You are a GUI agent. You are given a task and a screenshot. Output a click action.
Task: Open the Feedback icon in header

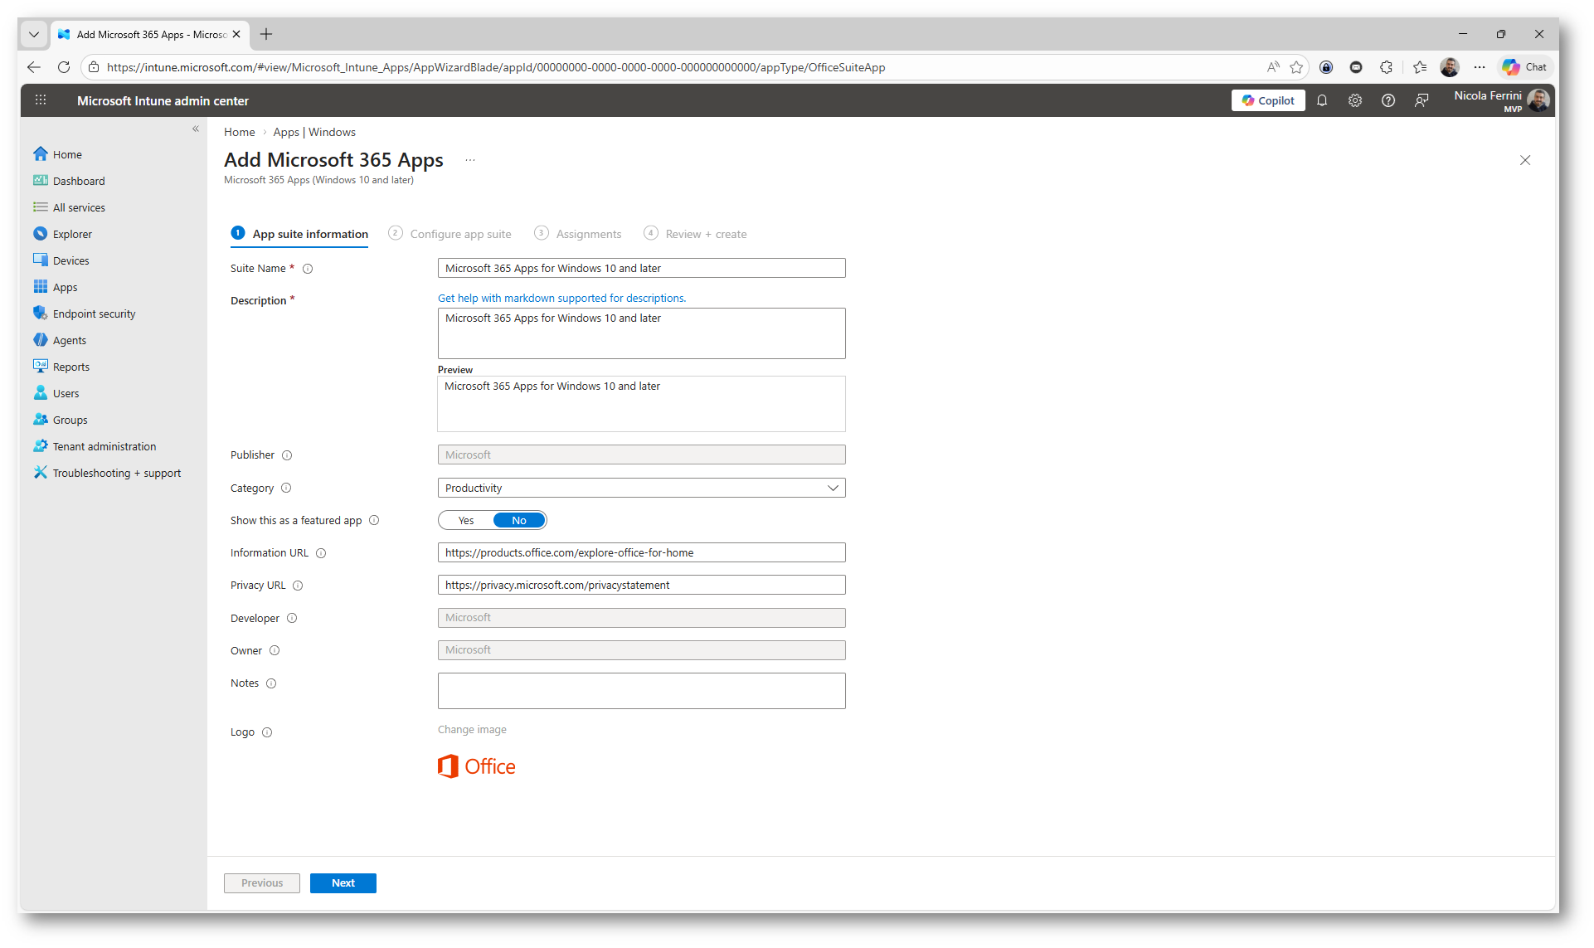tap(1421, 100)
